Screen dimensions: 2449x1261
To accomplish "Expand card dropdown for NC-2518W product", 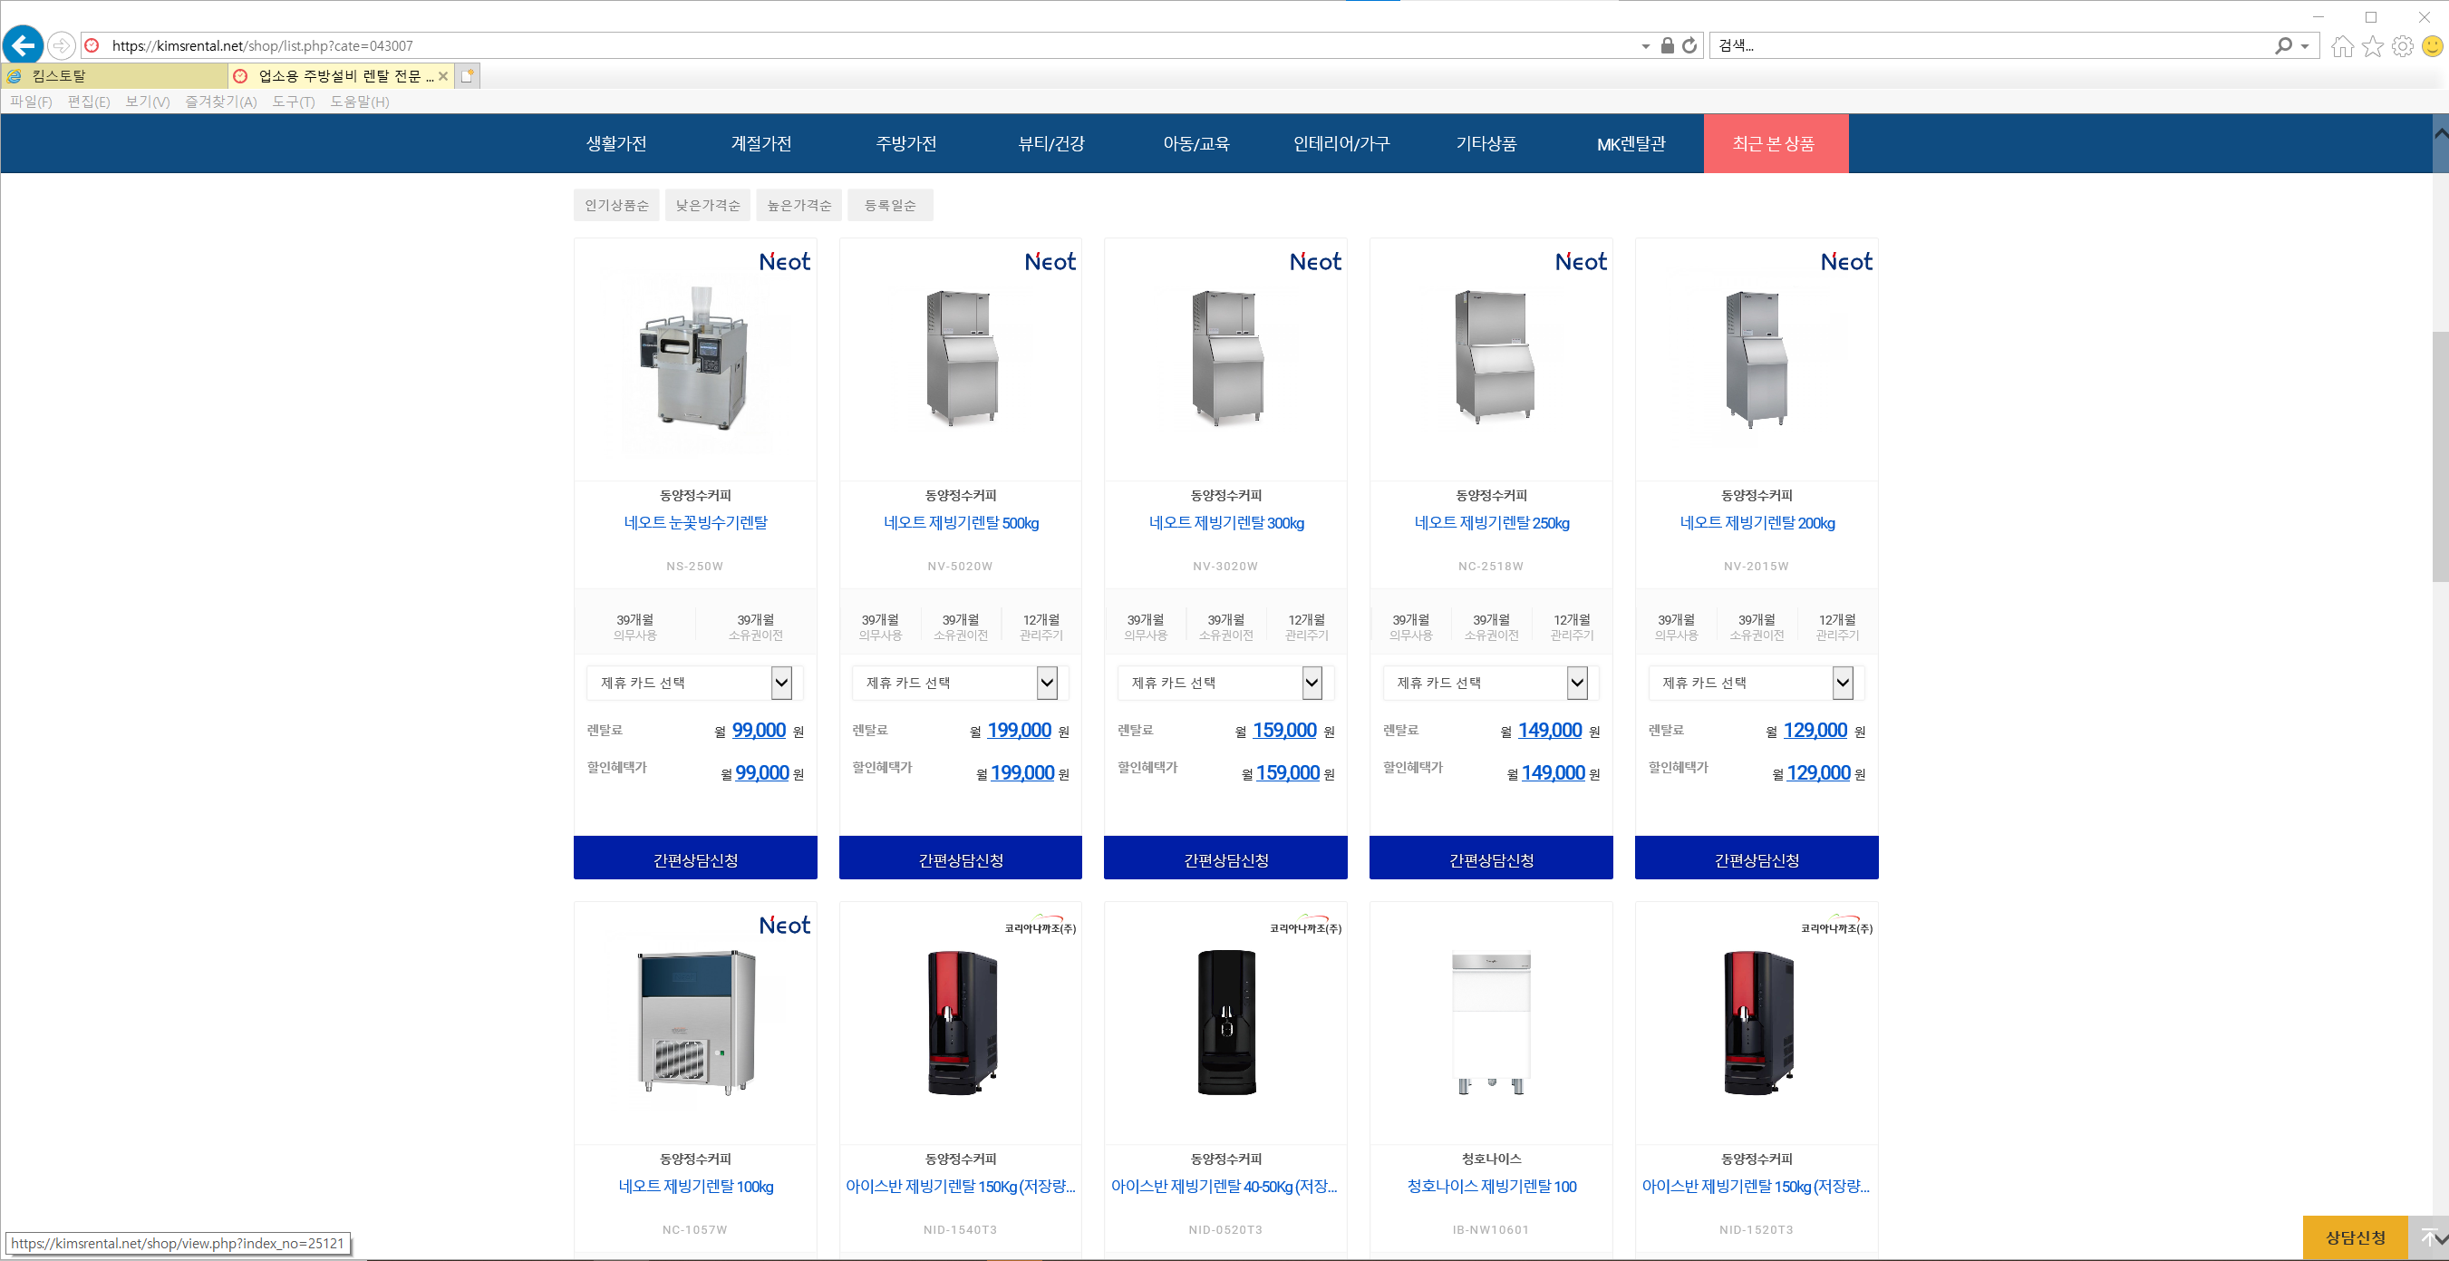I will tap(1491, 683).
